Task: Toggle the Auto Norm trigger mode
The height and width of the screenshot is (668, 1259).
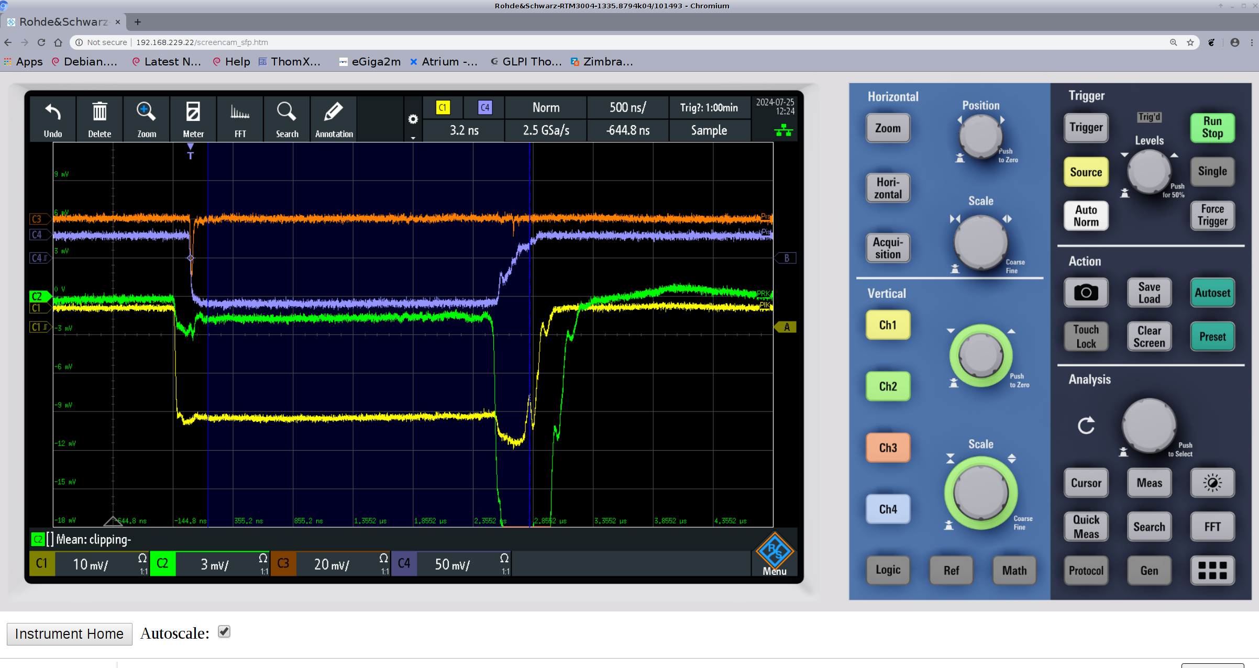Action: pyautogui.click(x=1086, y=216)
